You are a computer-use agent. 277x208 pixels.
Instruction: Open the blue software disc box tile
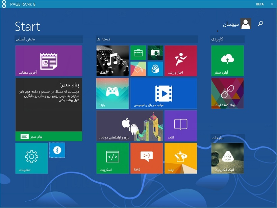click(x=155, y=69)
